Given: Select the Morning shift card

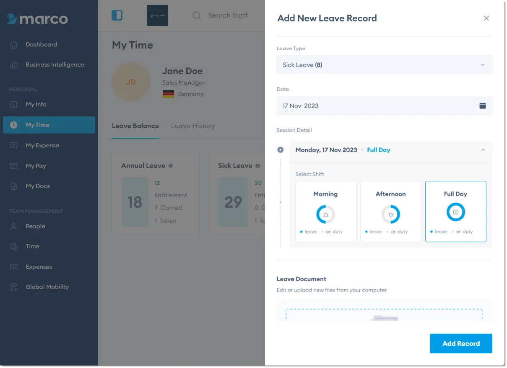Looking at the screenshot, I should 325,211.
